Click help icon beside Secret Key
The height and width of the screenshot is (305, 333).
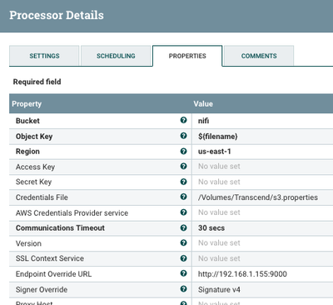click(183, 182)
